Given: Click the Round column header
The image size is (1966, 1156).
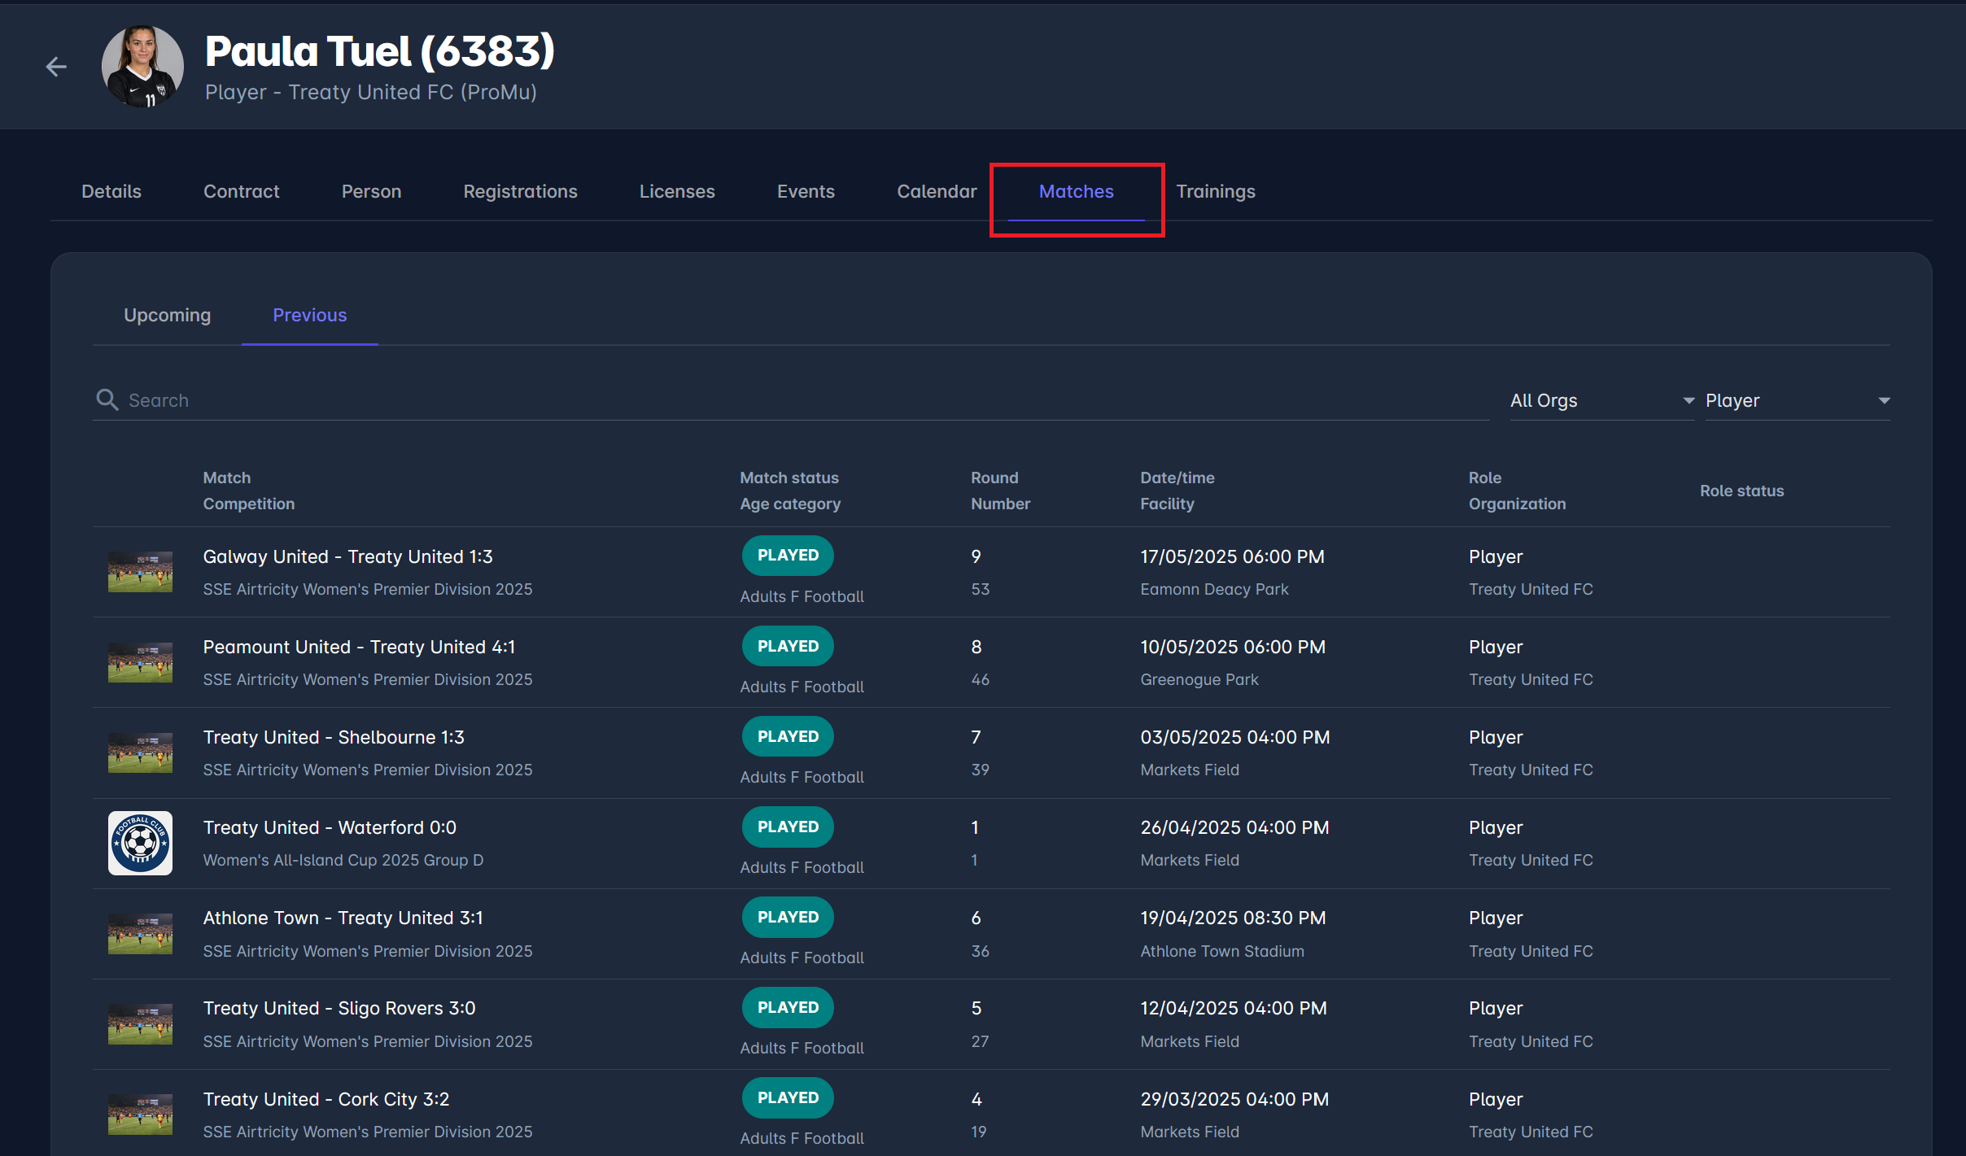Looking at the screenshot, I should [994, 478].
